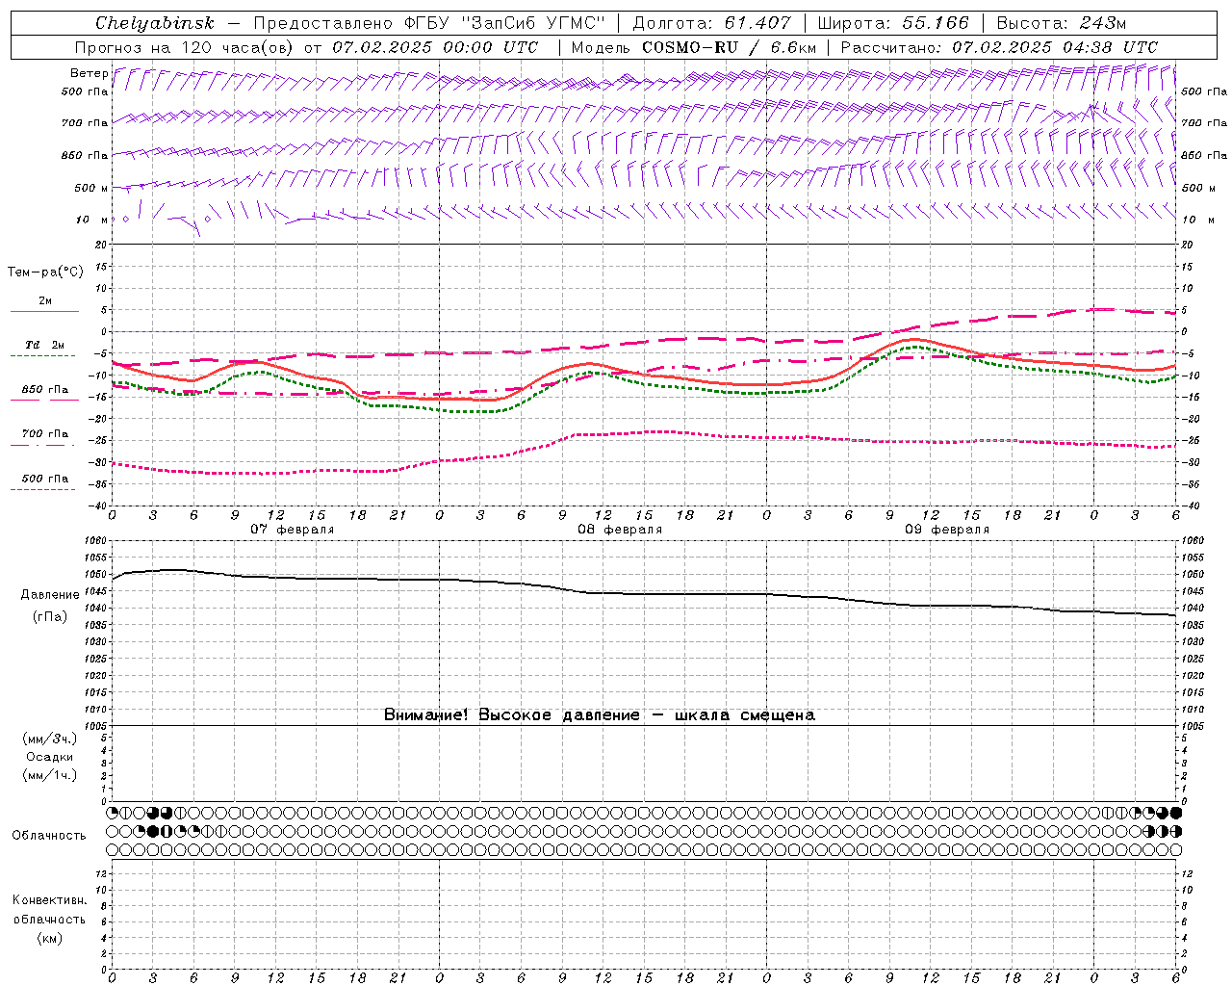
Task: Click the Давление pressure panel label
Action: click(50, 595)
